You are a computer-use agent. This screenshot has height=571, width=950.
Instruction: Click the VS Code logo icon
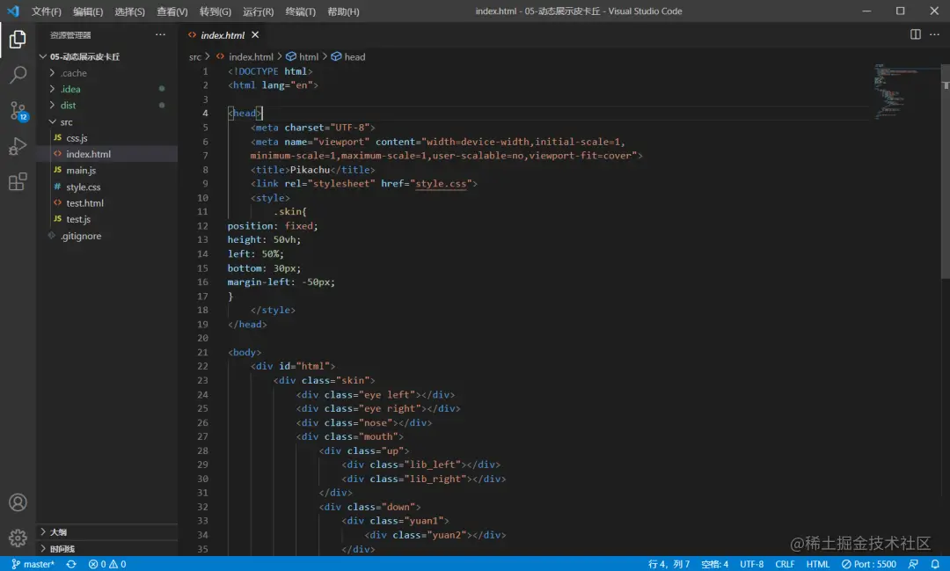point(12,11)
